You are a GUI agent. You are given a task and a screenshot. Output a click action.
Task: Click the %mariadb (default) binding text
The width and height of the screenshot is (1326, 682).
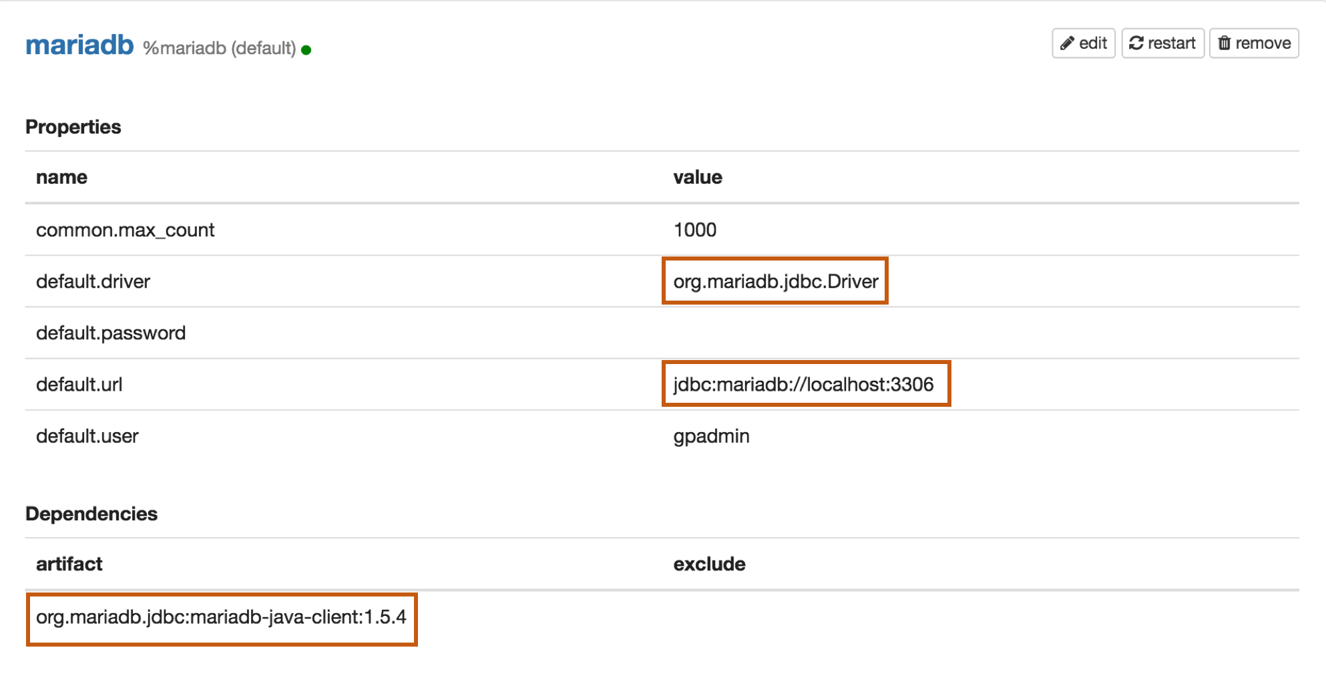pos(219,48)
